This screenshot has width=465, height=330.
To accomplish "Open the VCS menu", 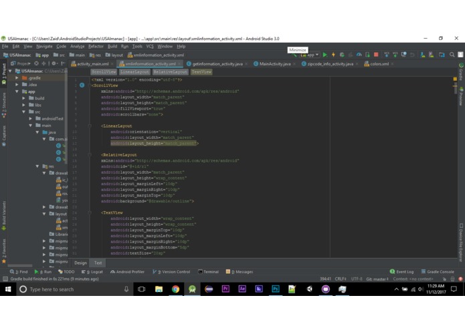I will (x=150, y=47).
